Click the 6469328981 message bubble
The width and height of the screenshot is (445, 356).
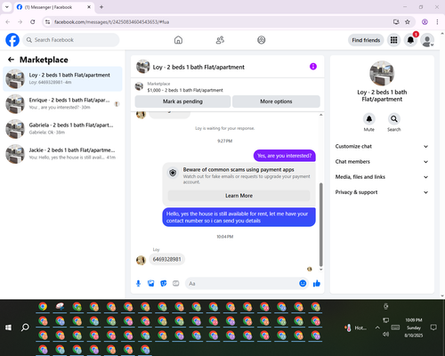click(166, 259)
